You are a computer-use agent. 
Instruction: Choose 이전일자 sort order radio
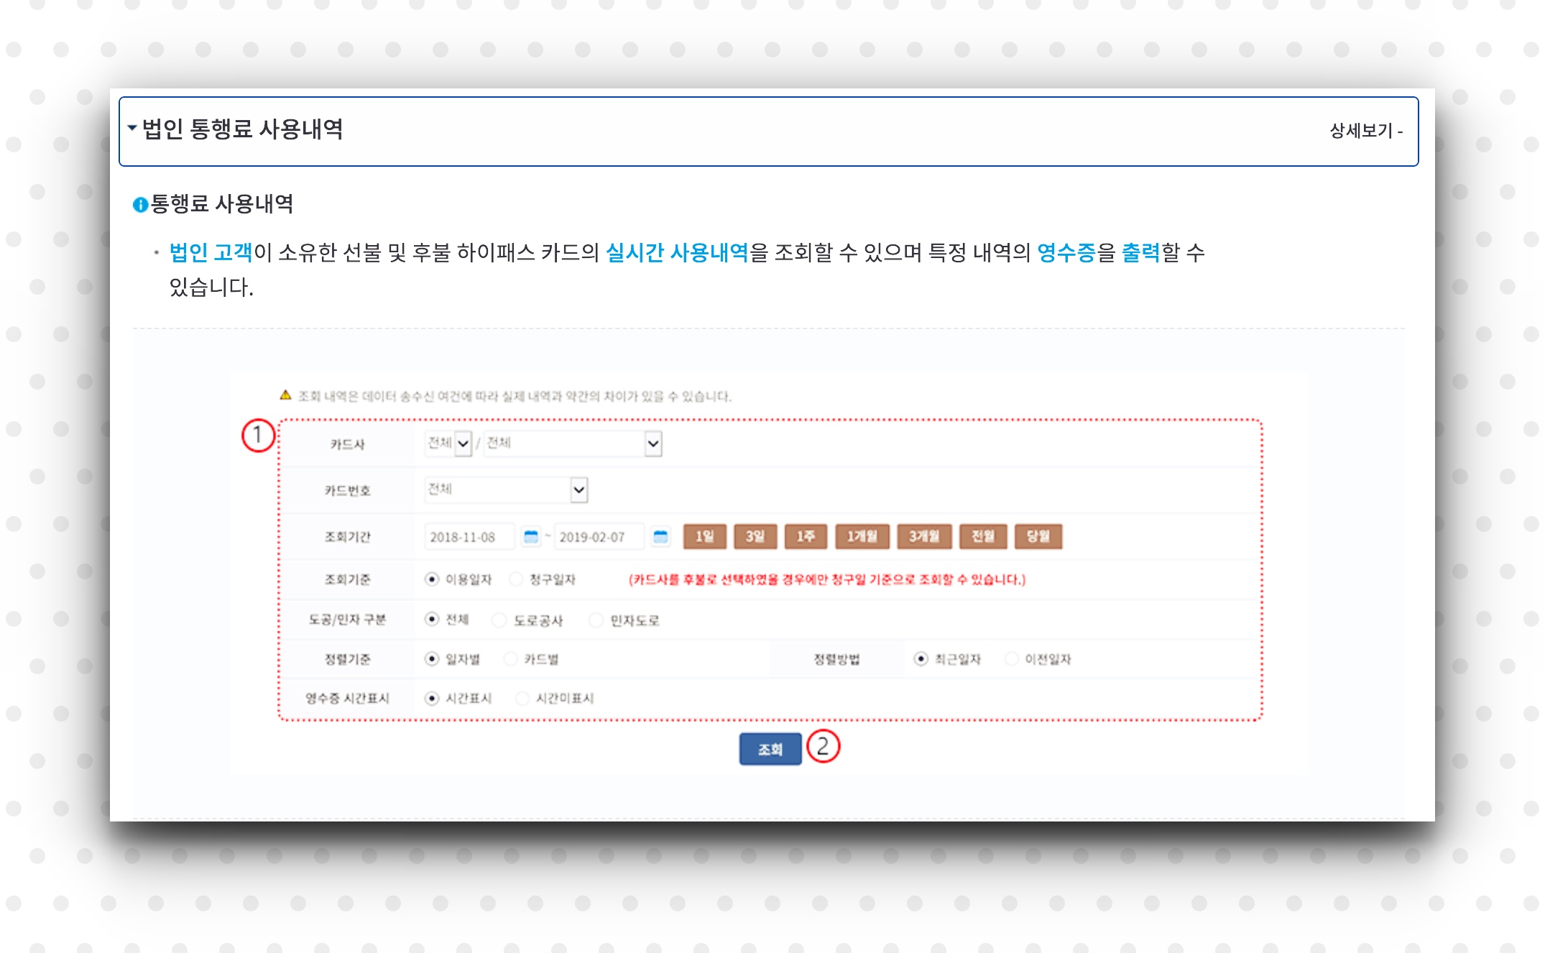(1011, 658)
